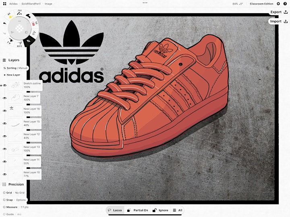This screenshot has height=217, width=290.
Task: Open SolidfillandPen1 in breadcrumb
Action: [x=31, y=4]
